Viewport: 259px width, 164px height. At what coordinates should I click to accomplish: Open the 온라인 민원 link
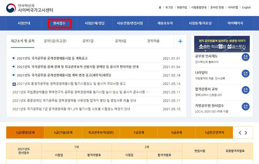tap(217, 8)
